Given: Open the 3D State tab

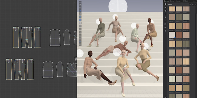Looking at the screenshot, I should click(x=186, y=1).
